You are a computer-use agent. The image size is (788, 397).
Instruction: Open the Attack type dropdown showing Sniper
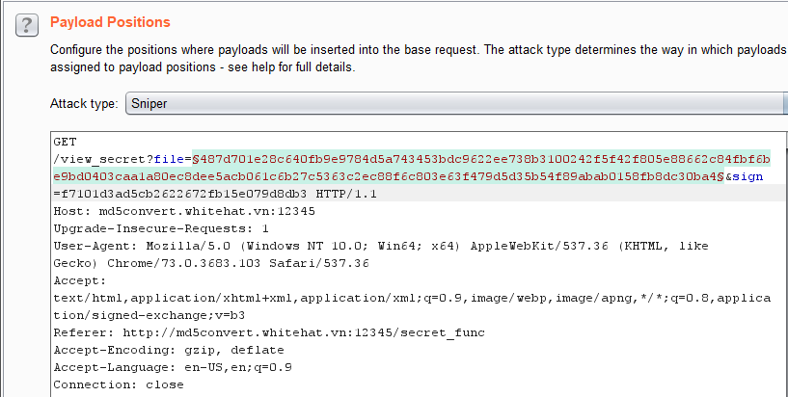click(456, 103)
